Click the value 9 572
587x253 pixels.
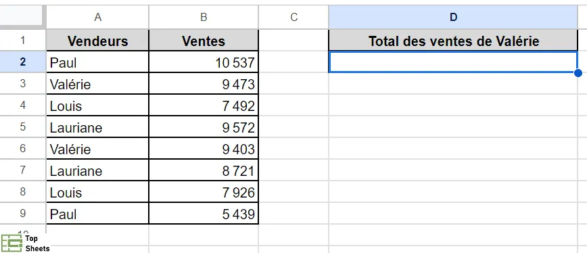pos(204,127)
